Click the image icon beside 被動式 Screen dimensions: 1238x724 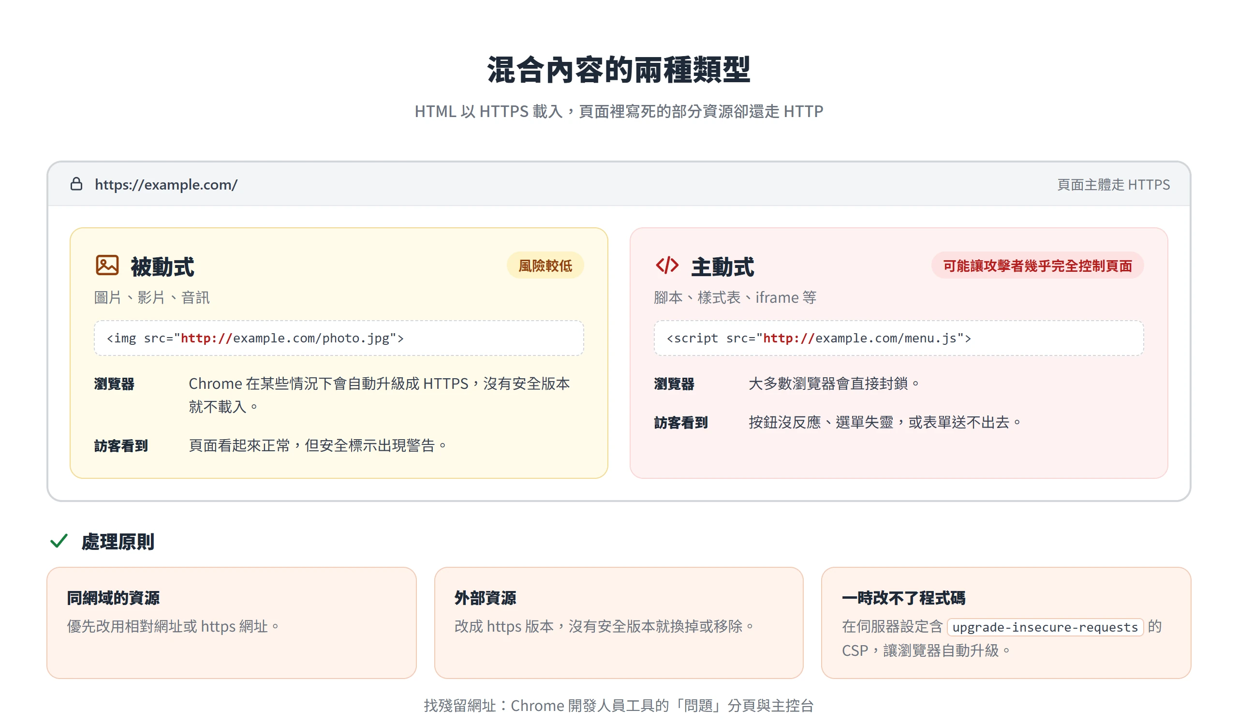tap(107, 265)
